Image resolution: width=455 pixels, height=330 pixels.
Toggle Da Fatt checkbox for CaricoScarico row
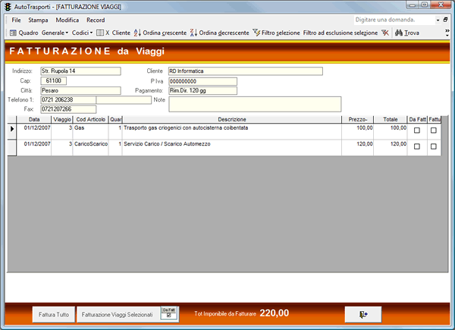coord(417,146)
